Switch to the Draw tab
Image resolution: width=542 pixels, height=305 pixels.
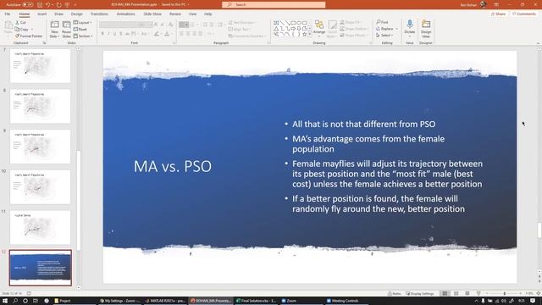[58, 14]
